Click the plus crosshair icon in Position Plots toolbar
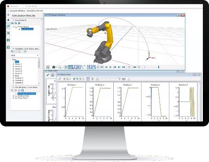Viewport: 209px width, 162px height. [74, 79]
